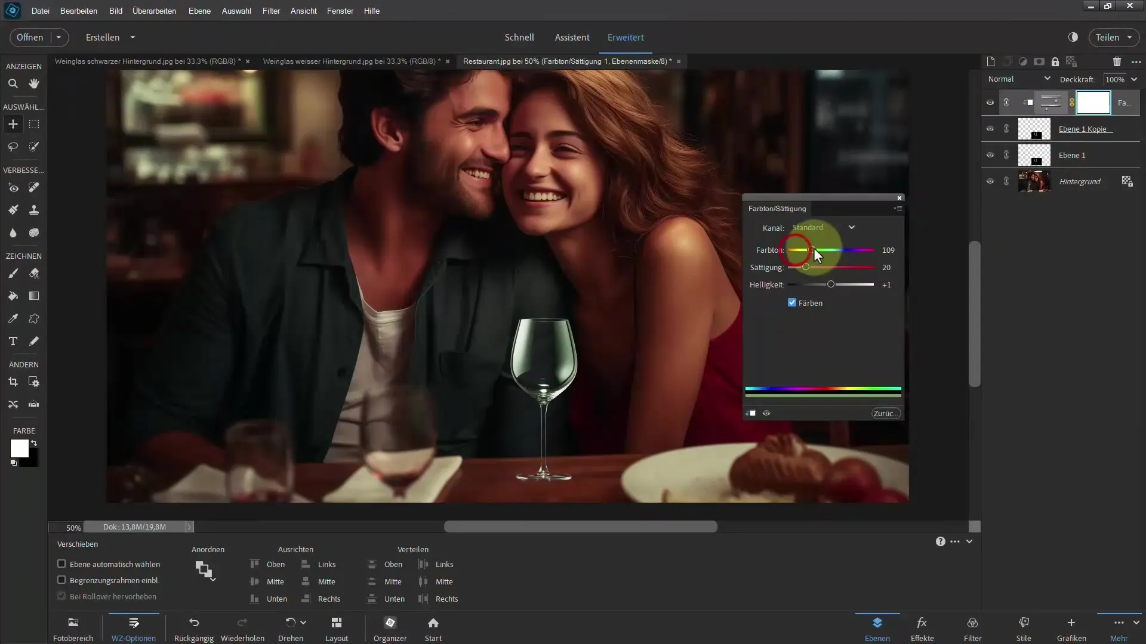Switch to Assistent mode tab
The width and height of the screenshot is (1146, 644).
click(x=572, y=37)
